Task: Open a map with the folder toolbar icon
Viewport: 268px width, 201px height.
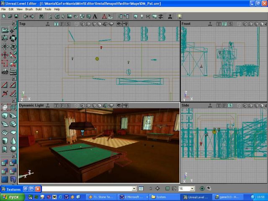Action: 10,16
